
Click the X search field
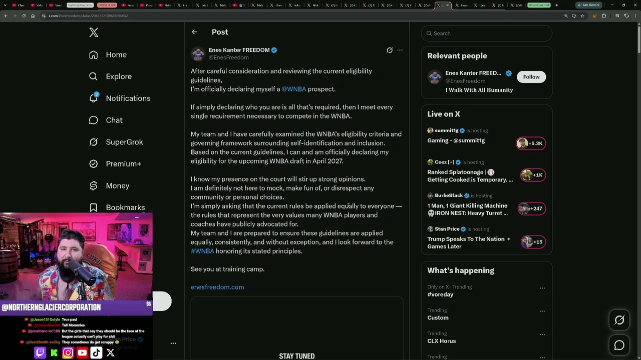pos(486,33)
